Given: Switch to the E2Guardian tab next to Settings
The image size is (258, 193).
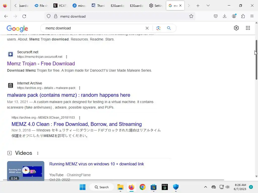Looking at the screenshot, I should pos(137,6).
